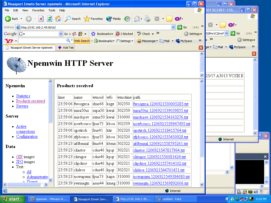
Task: Open the Help menu
Action: click(62, 10)
